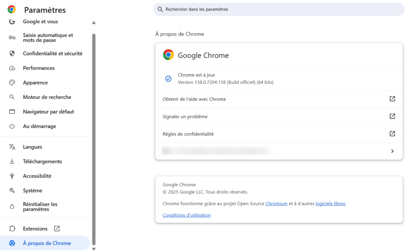
Task: Expand the chevron on the blurred About row
Action: (x=392, y=151)
